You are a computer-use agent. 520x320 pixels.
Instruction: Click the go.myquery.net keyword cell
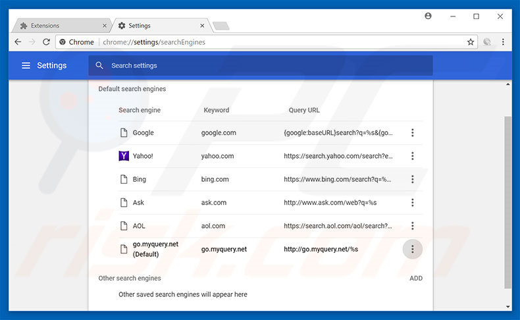click(224, 249)
